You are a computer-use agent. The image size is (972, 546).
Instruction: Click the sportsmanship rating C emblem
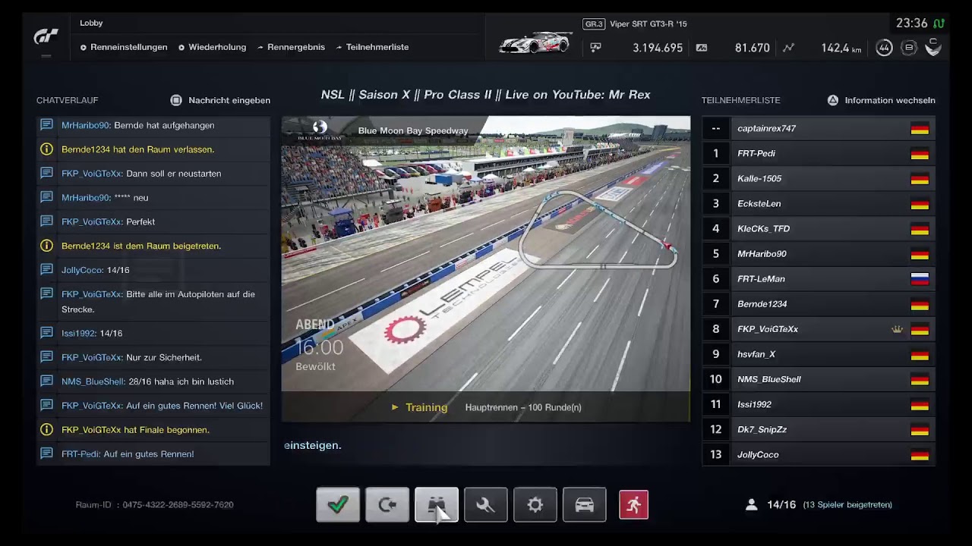pos(933,47)
